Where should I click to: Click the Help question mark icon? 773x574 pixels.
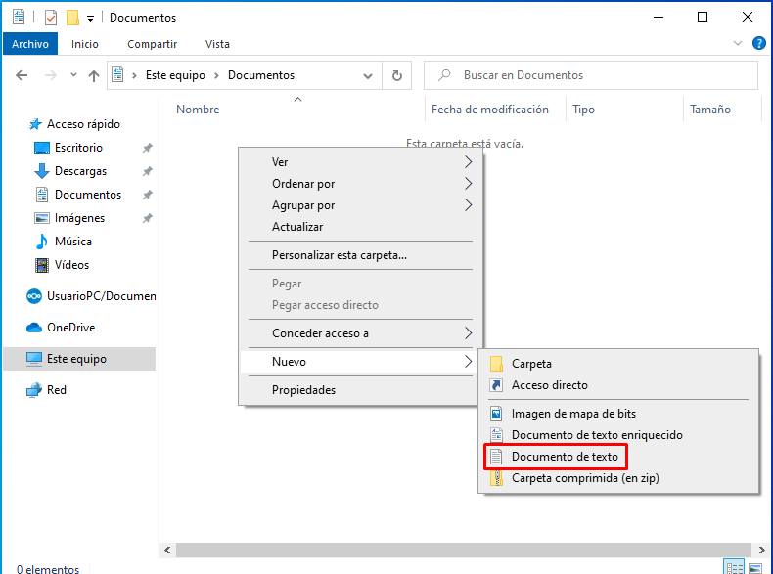click(758, 44)
